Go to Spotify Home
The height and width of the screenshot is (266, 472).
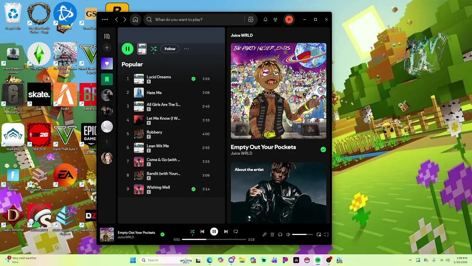[135, 20]
